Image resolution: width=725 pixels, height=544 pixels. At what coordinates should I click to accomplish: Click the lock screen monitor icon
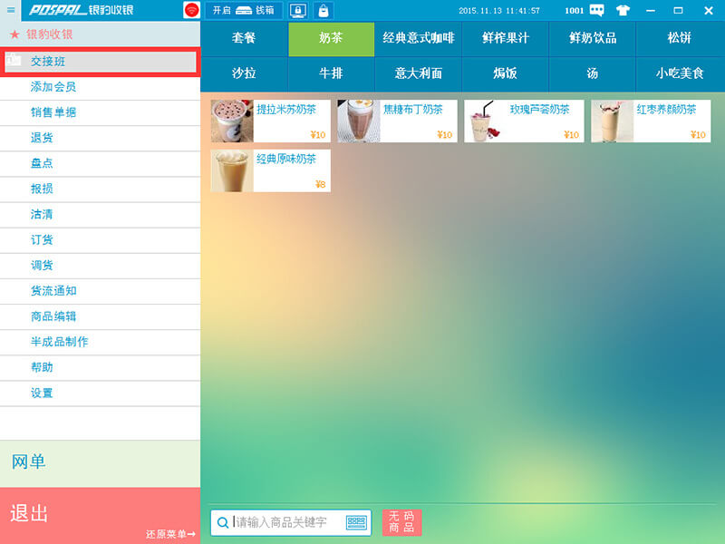[x=298, y=11]
